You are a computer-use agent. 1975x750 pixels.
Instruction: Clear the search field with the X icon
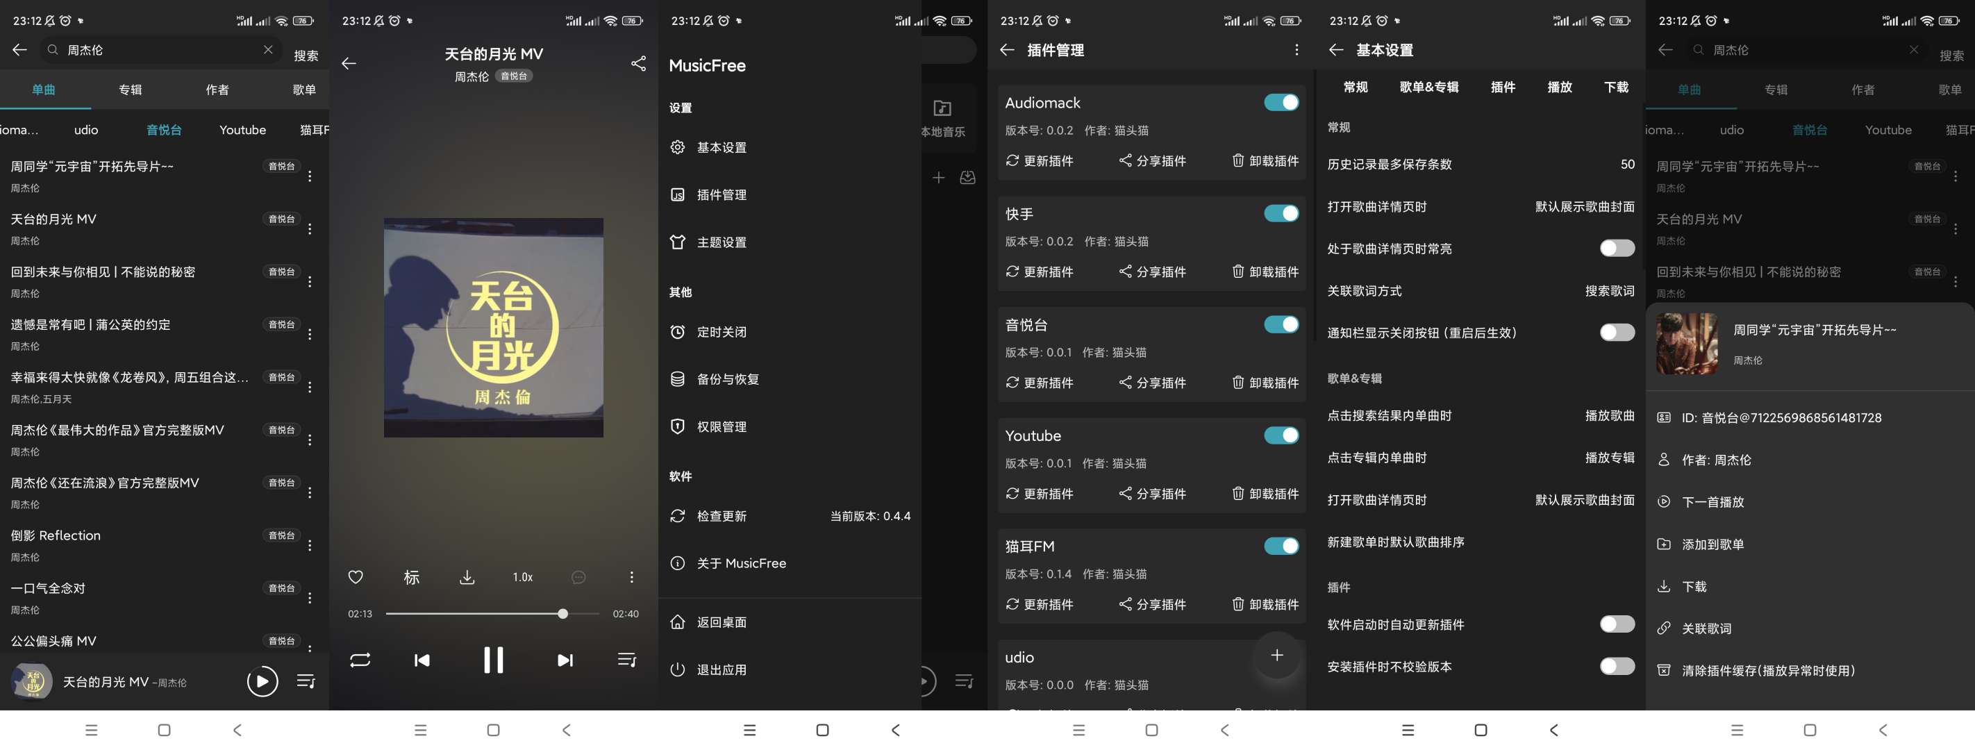point(267,50)
